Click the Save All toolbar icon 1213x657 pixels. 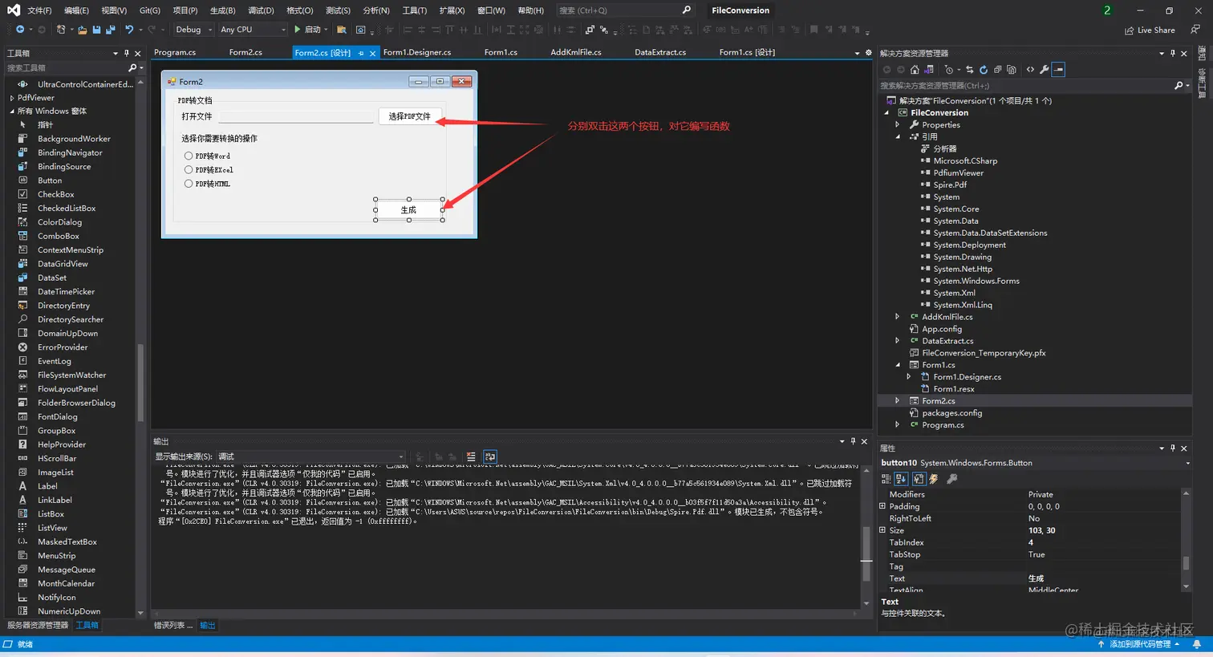click(x=111, y=30)
